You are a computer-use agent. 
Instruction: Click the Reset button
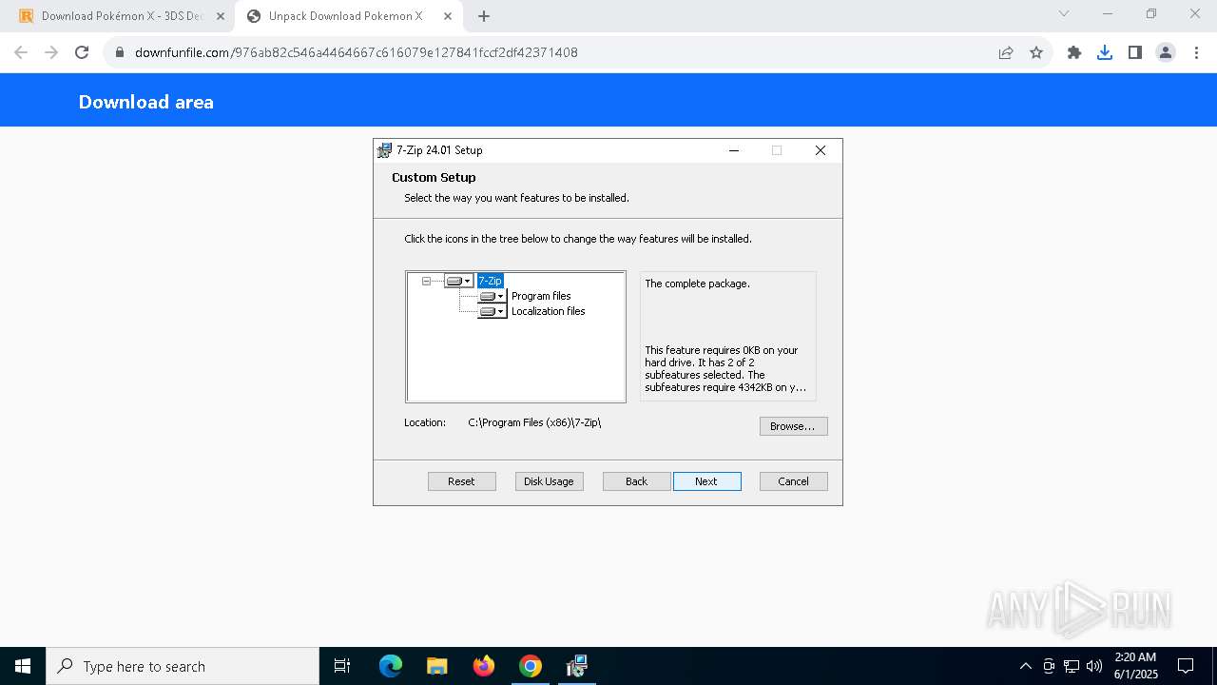tap(462, 481)
